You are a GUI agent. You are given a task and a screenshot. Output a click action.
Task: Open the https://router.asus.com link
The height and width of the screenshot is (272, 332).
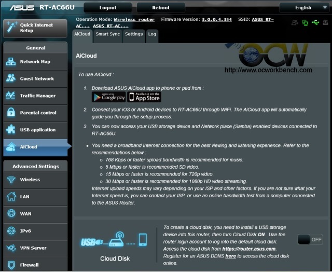click(x=249, y=249)
